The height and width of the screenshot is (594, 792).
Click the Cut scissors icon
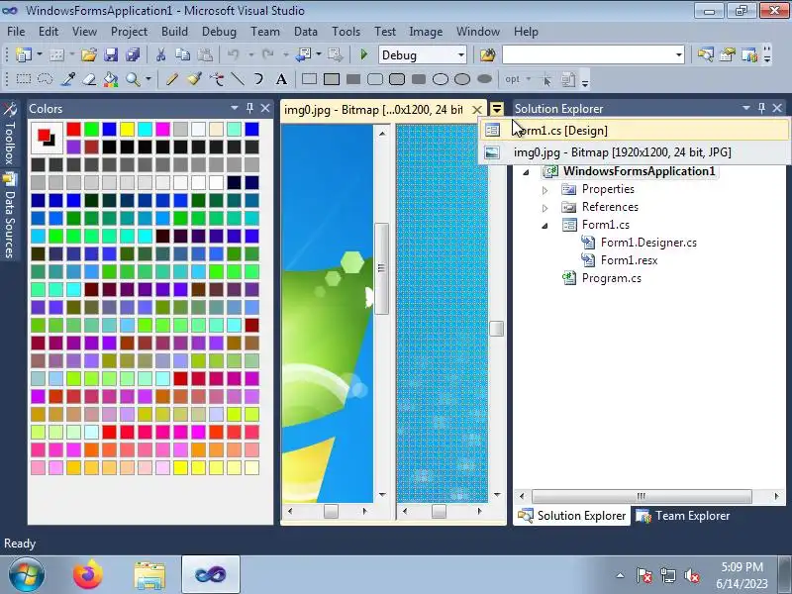pyautogui.click(x=160, y=54)
